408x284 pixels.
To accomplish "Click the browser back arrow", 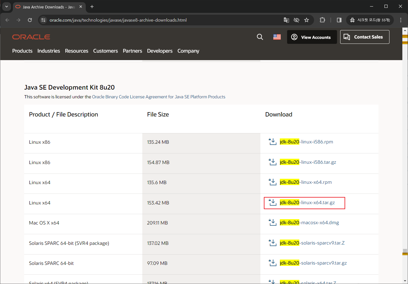I will click(x=8, y=20).
